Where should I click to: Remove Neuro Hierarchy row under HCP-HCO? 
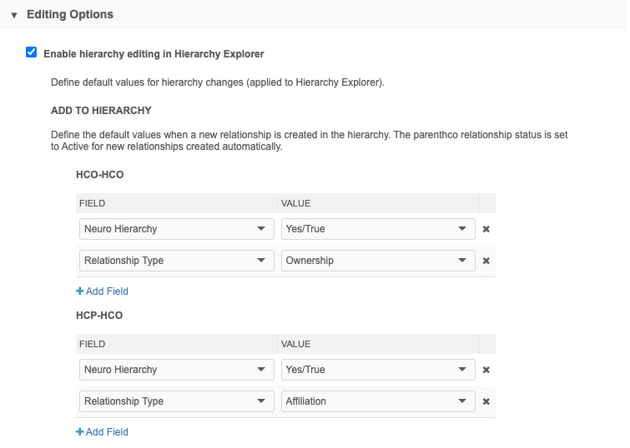point(486,370)
